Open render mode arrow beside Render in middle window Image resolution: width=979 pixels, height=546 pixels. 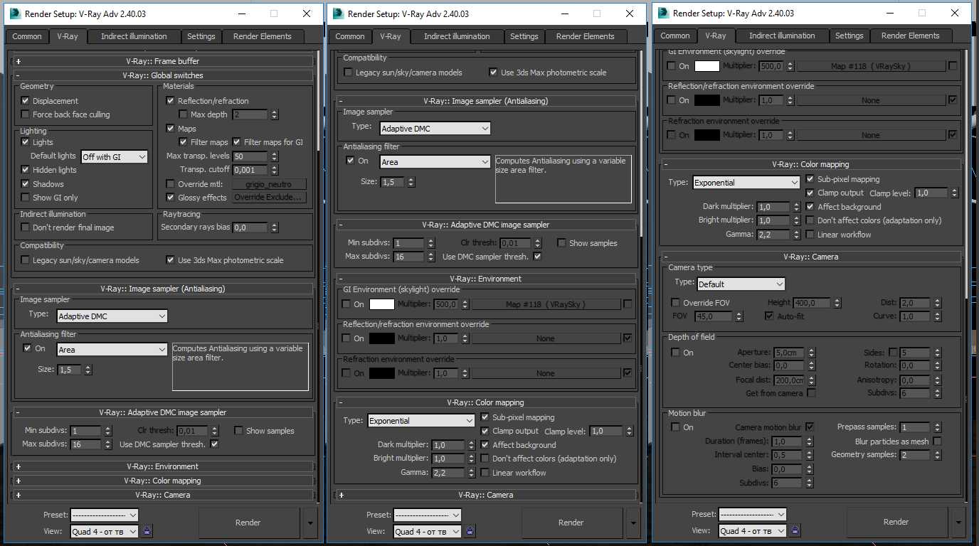pos(633,523)
